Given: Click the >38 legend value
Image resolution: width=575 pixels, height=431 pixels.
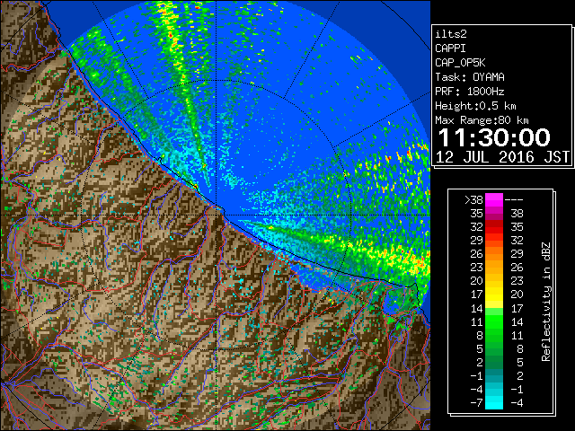Looking at the screenshot, I should [473, 200].
